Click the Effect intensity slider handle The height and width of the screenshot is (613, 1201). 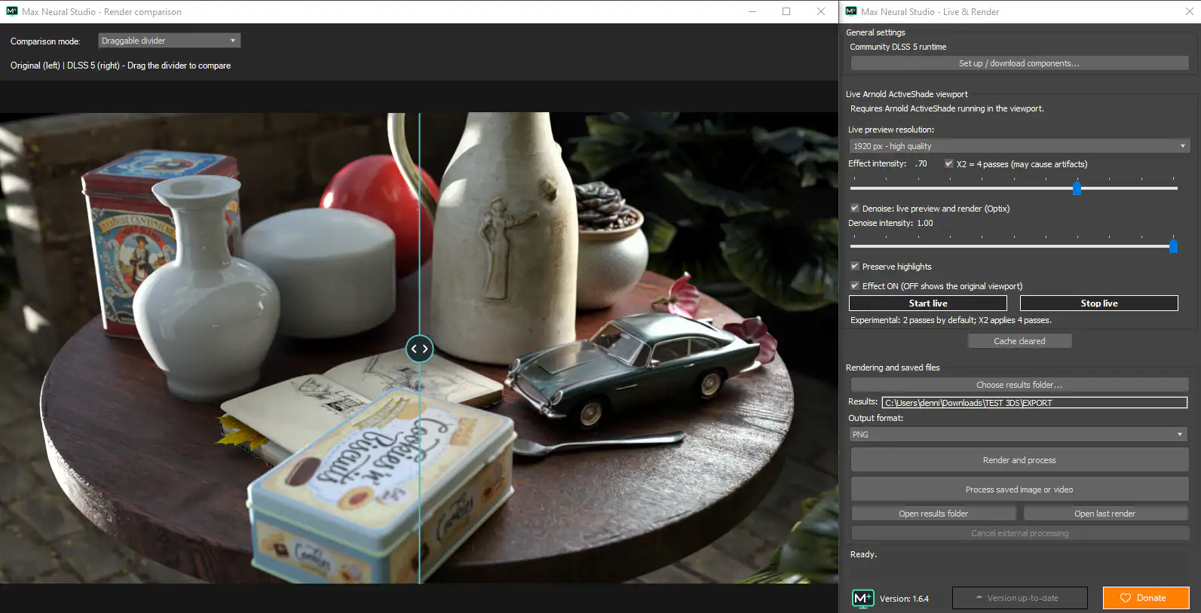point(1077,188)
